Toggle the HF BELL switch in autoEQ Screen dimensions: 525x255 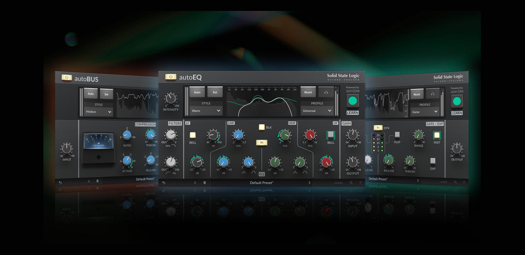tap(330, 135)
